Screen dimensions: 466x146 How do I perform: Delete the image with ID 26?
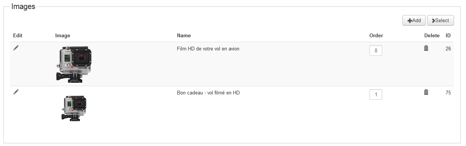click(426, 48)
